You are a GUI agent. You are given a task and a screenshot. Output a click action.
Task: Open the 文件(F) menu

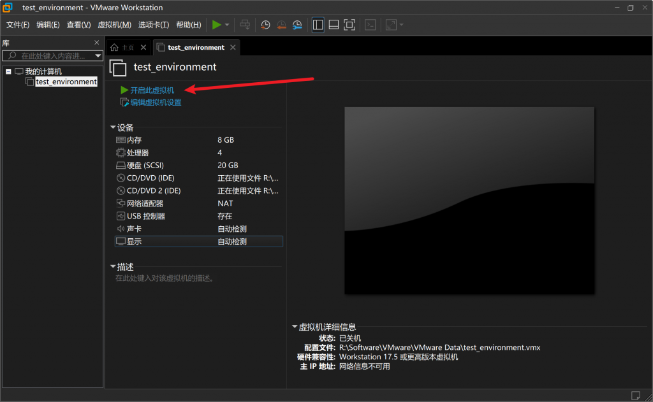(18, 25)
